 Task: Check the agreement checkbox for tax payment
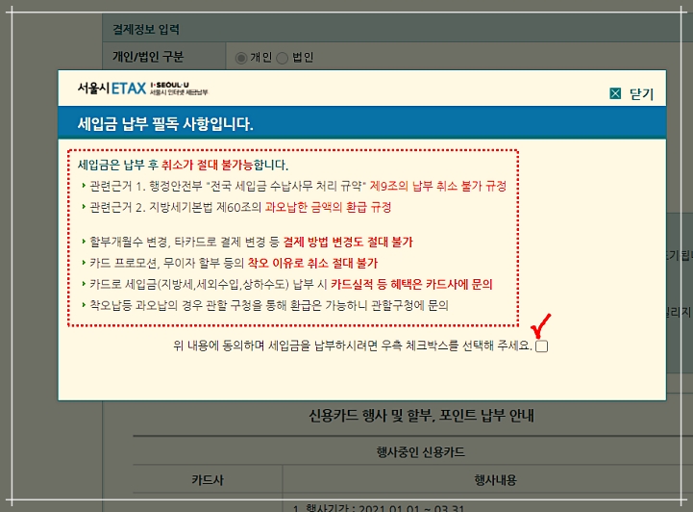click(541, 346)
